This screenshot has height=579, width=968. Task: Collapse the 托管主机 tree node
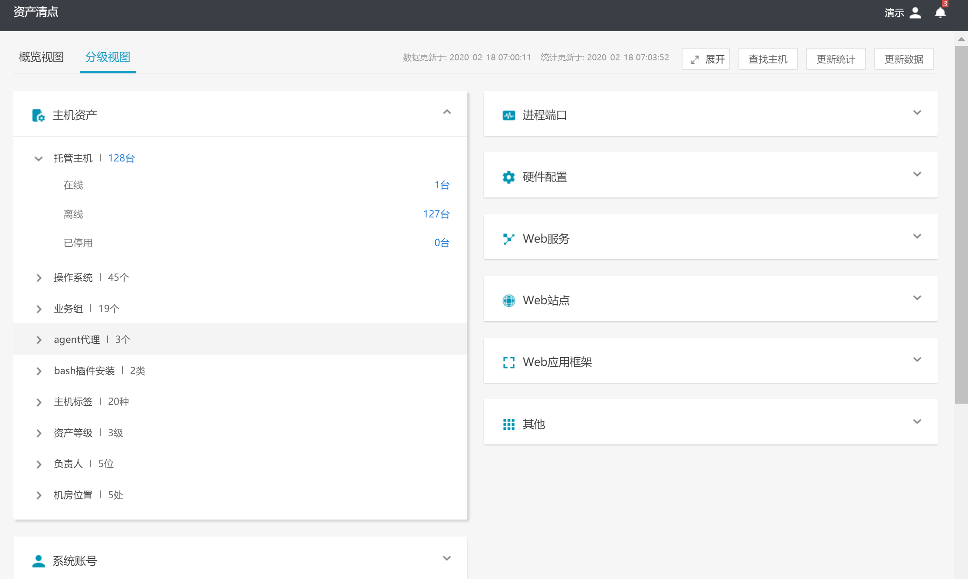39,159
